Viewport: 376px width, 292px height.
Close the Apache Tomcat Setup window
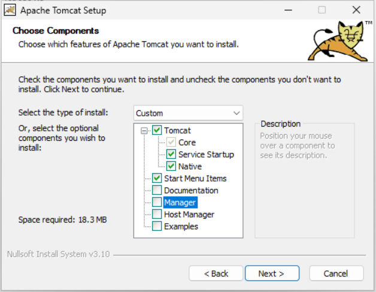356,10
